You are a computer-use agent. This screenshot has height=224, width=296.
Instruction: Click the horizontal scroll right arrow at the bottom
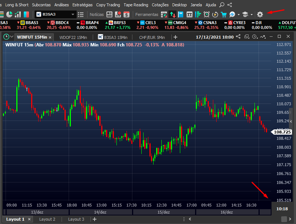(290, 219)
